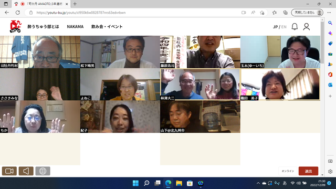This screenshot has height=189, width=336.
Task: Open Microsoft Store from taskbar
Action: click(190, 183)
